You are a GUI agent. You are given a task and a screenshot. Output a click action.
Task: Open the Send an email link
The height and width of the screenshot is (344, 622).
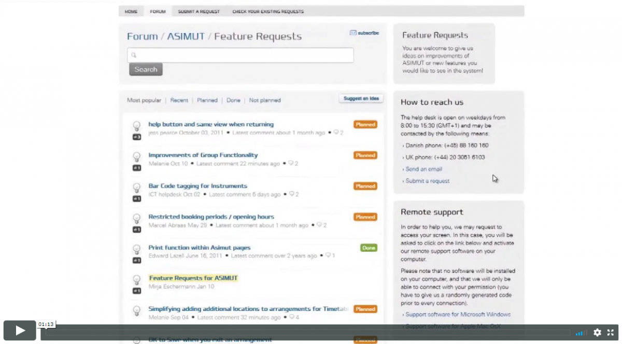click(423, 169)
